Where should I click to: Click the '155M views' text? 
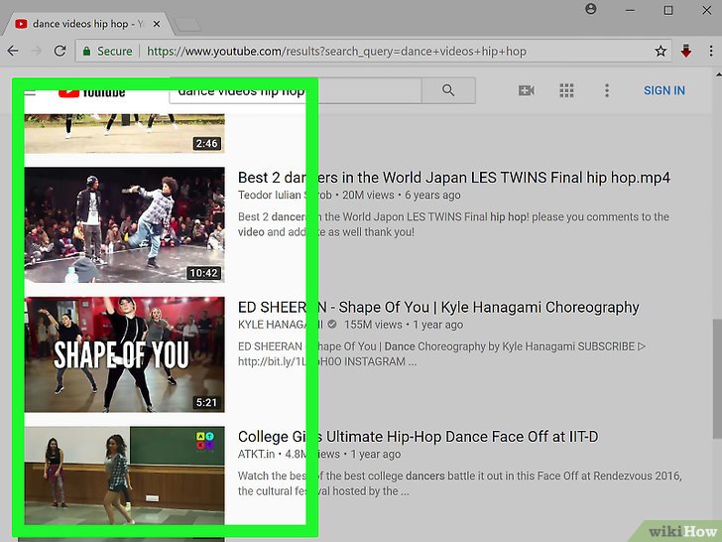pyautogui.click(x=373, y=325)
